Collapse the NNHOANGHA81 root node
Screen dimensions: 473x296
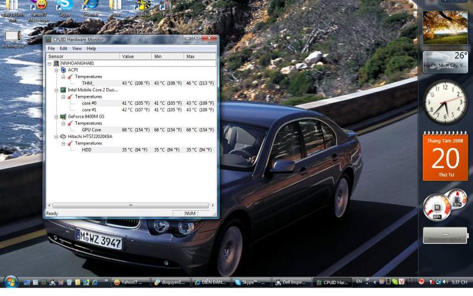(x=50, y=63)
